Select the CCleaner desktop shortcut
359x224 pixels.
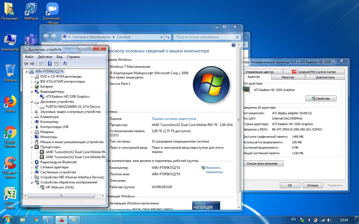click(x=10, y=167)
